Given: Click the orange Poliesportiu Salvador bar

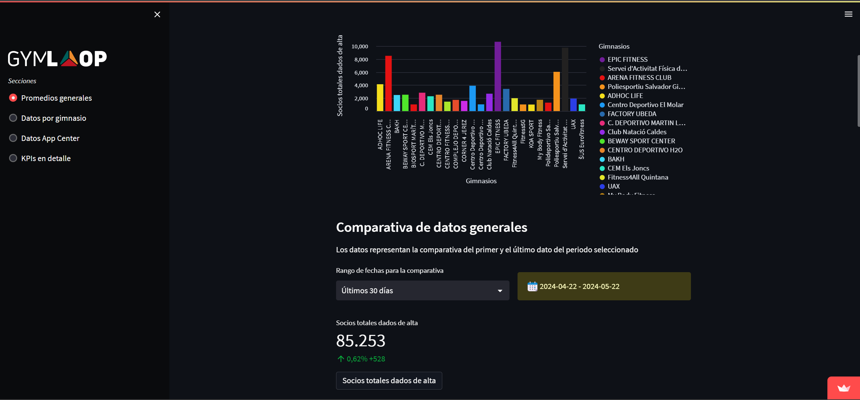Looking at the screenshot, I should pos(557,92).
